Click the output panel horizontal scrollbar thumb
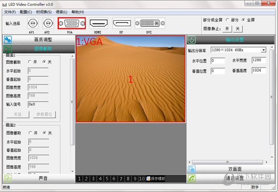Viewport: 278px width, 192px height. coord(227,162)
